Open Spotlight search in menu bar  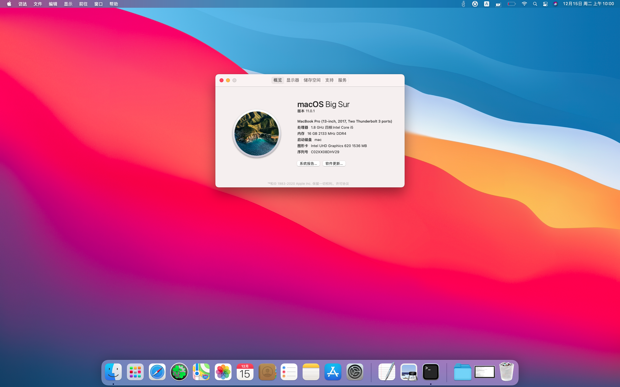[535, 4]
